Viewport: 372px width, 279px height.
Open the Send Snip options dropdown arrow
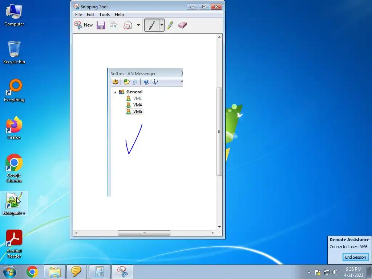click(x=138, y=25)
